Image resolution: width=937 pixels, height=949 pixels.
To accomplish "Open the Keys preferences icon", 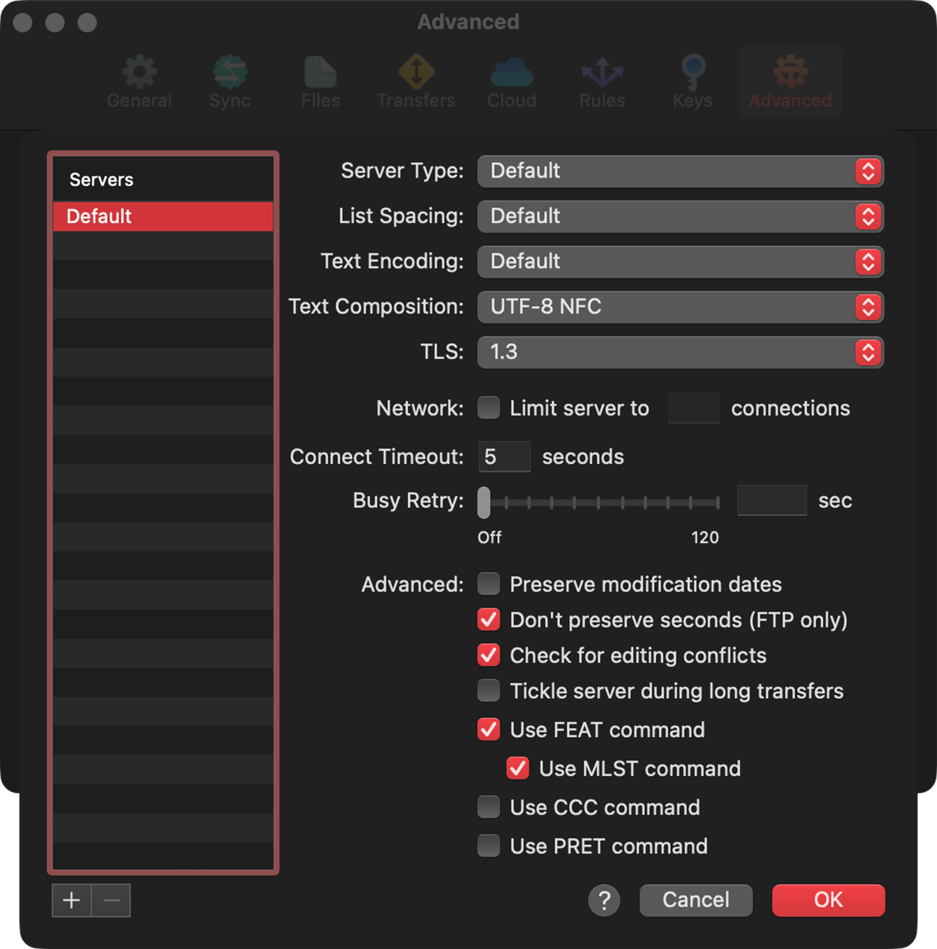I will click(x=692, y=78).
